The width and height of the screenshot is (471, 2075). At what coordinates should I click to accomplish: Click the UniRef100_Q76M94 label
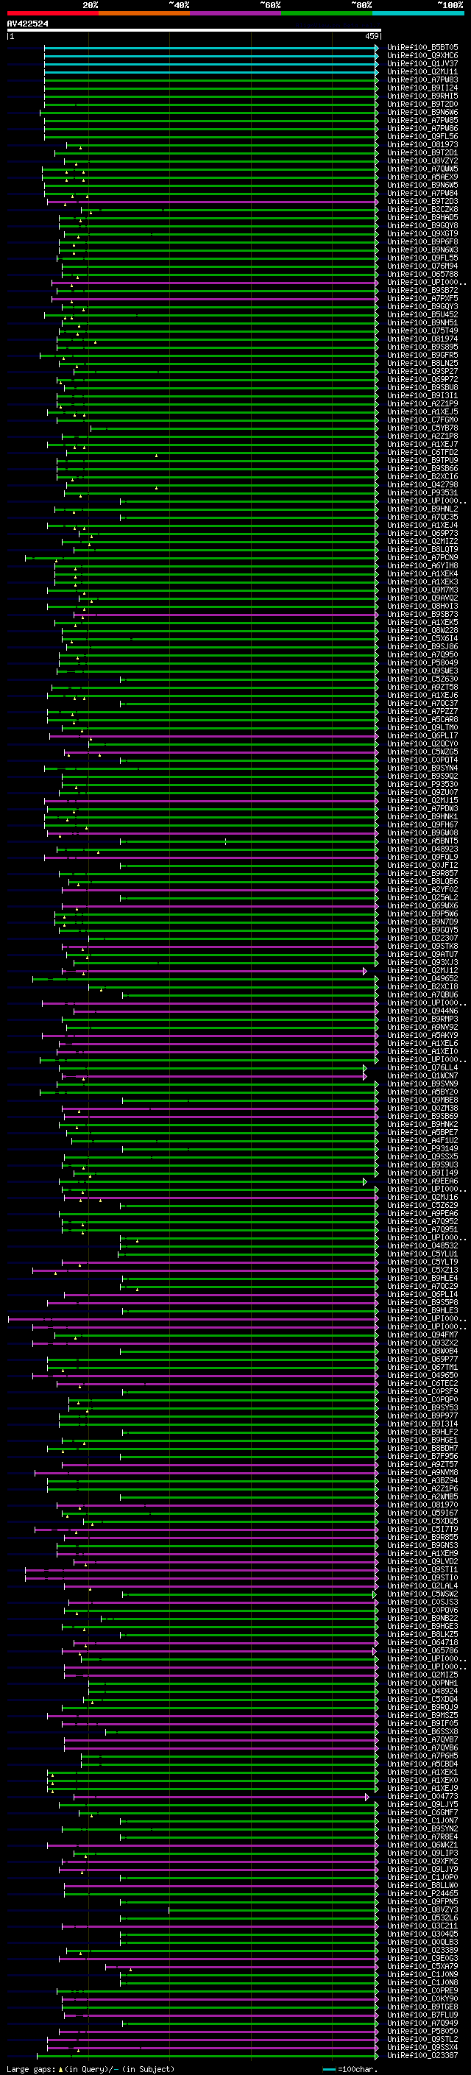(422, 266)
